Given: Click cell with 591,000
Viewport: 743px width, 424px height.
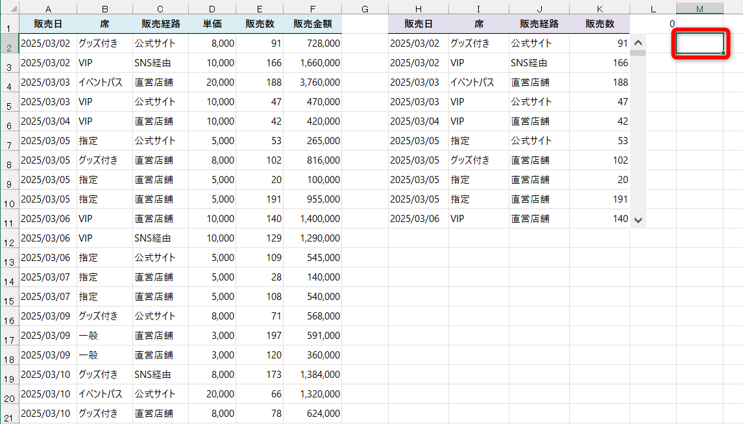Looking at the screenshot, I should coord(312,335).
